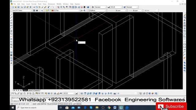Screen dimensions: 196x110
Task: Toggle SNAP mode in the status bar
Action: pos(34,104)
